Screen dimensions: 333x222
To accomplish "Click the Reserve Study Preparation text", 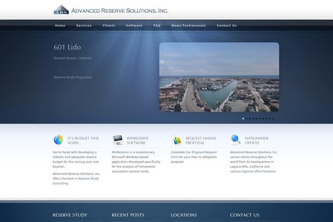I will pyautogui.click(x=73, y=77).
